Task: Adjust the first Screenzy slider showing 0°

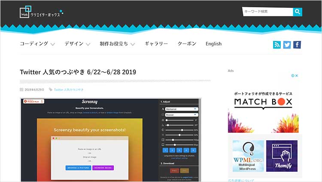Action: [x=180, y=120]
